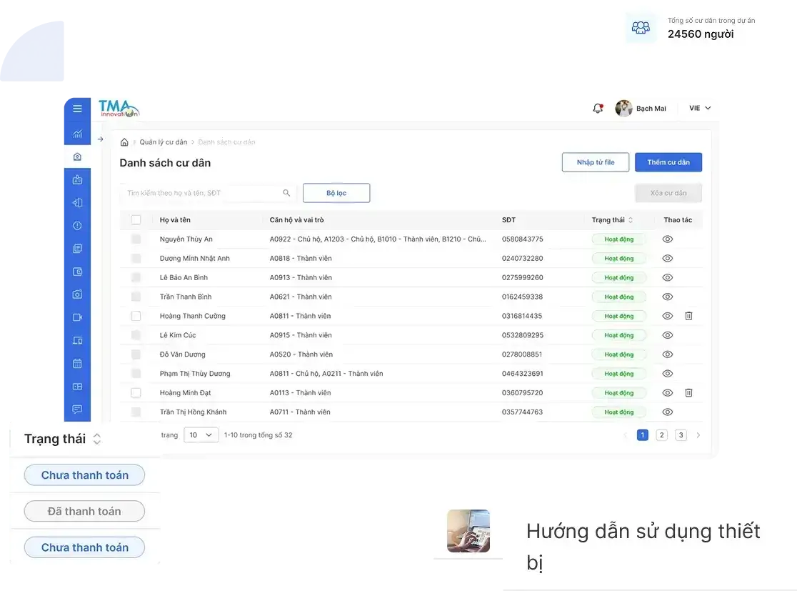Click the Thêm cư dân button
Image resolution: width=797 pixels, height=591 pixels.
click(x=668, y=162)
